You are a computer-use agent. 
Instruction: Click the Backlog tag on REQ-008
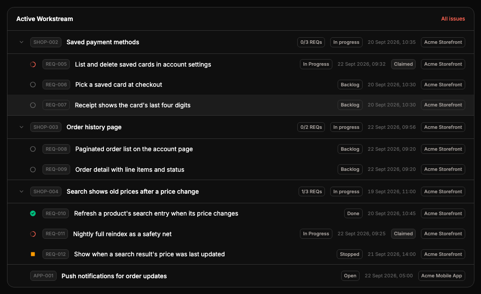(x=350, y=149)
